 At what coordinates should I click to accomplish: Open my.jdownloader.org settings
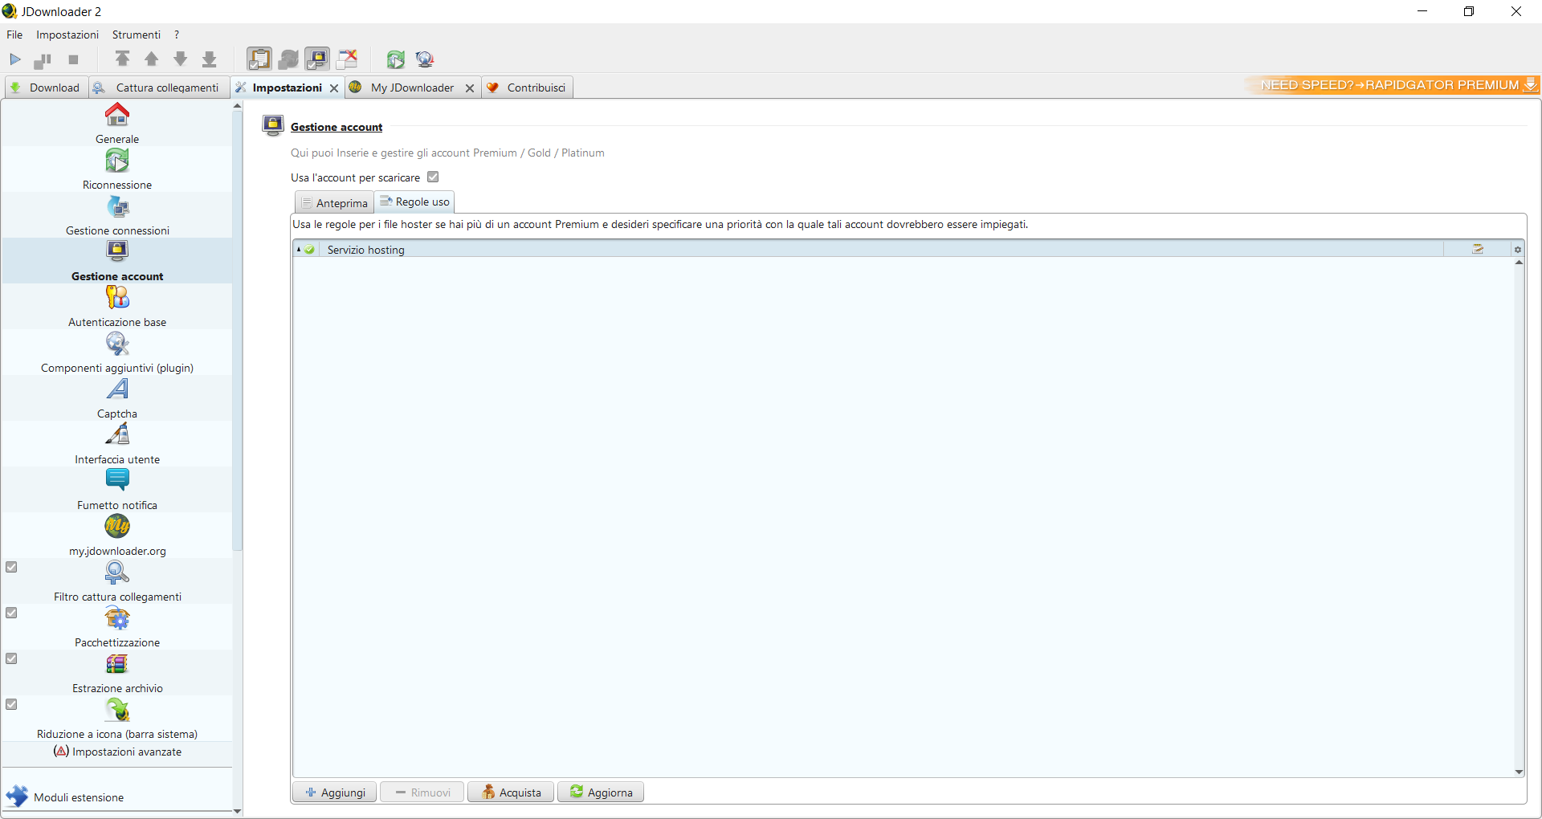[117, 536]
